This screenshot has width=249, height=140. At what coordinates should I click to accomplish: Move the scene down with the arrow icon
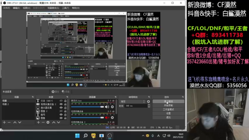[20, 122]
